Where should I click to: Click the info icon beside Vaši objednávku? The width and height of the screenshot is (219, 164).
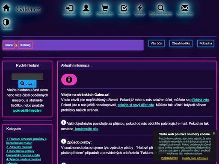(x=64, y=123)
